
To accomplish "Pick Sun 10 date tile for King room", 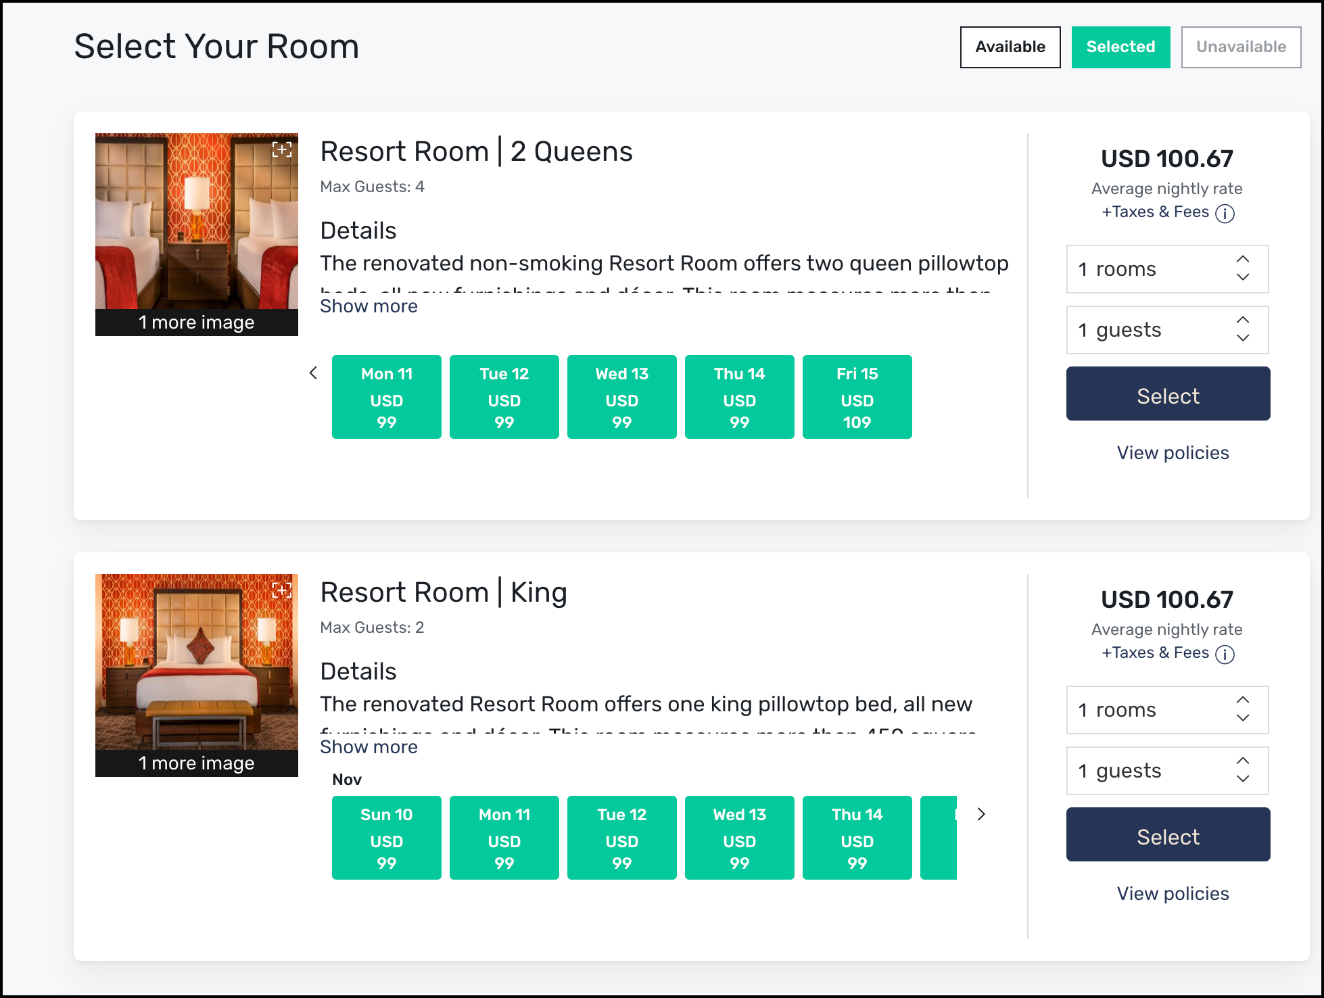I will click(x=386, y=838).
